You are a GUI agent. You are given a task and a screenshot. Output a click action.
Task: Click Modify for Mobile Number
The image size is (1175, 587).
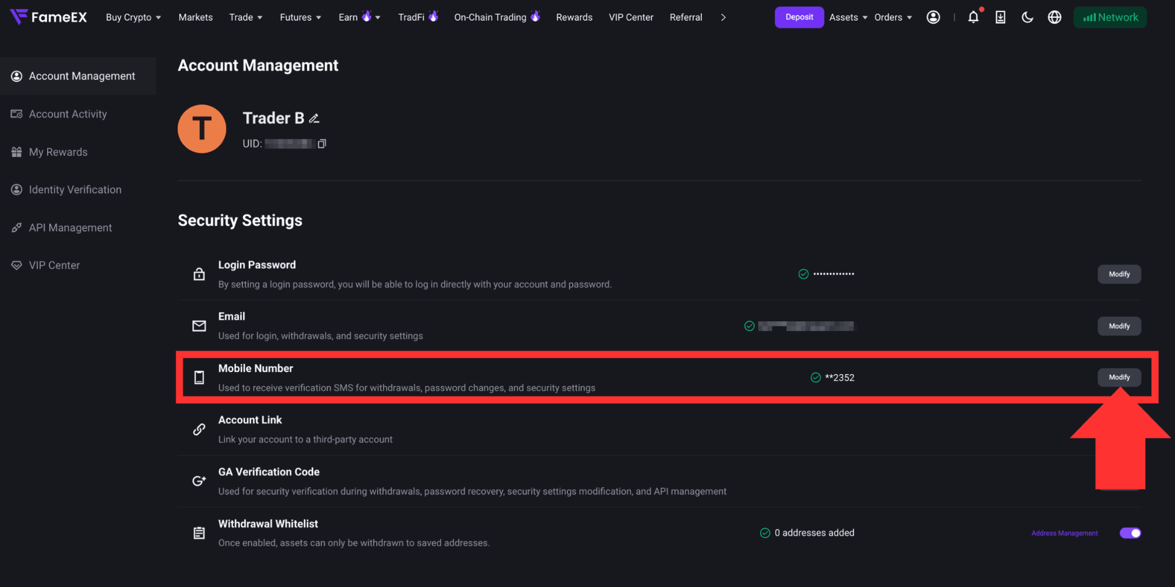pos(1119,377)
